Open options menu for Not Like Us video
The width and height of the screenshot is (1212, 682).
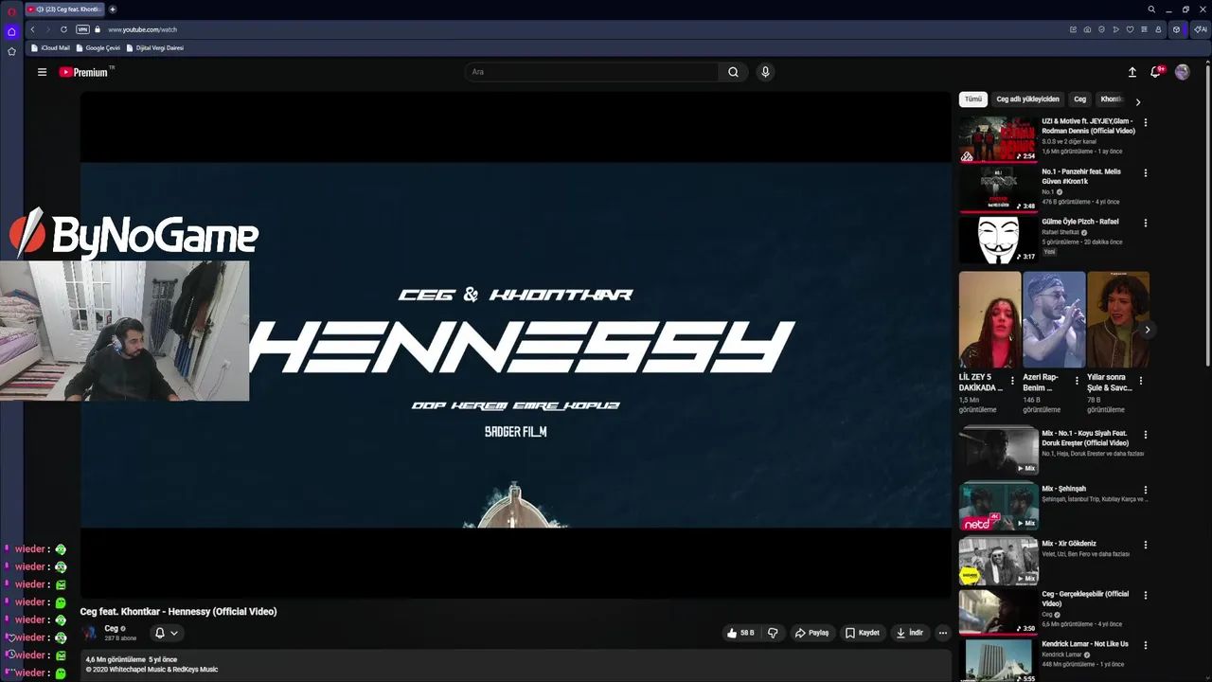1145,645
